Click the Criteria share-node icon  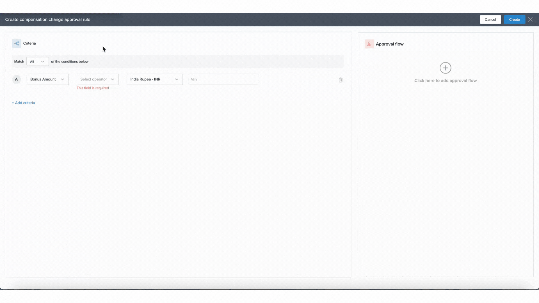(16, 43)
